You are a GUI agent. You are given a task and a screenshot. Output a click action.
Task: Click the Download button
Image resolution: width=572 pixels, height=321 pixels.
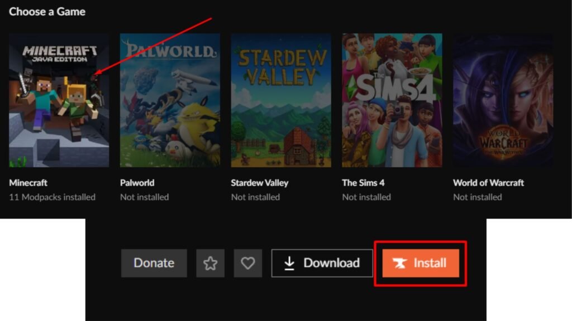pyautogui.click(x=322, y=263)
